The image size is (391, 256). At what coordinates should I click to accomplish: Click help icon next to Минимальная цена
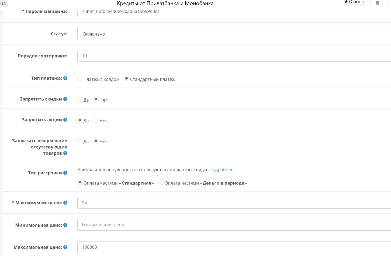(x=65, y=225)
